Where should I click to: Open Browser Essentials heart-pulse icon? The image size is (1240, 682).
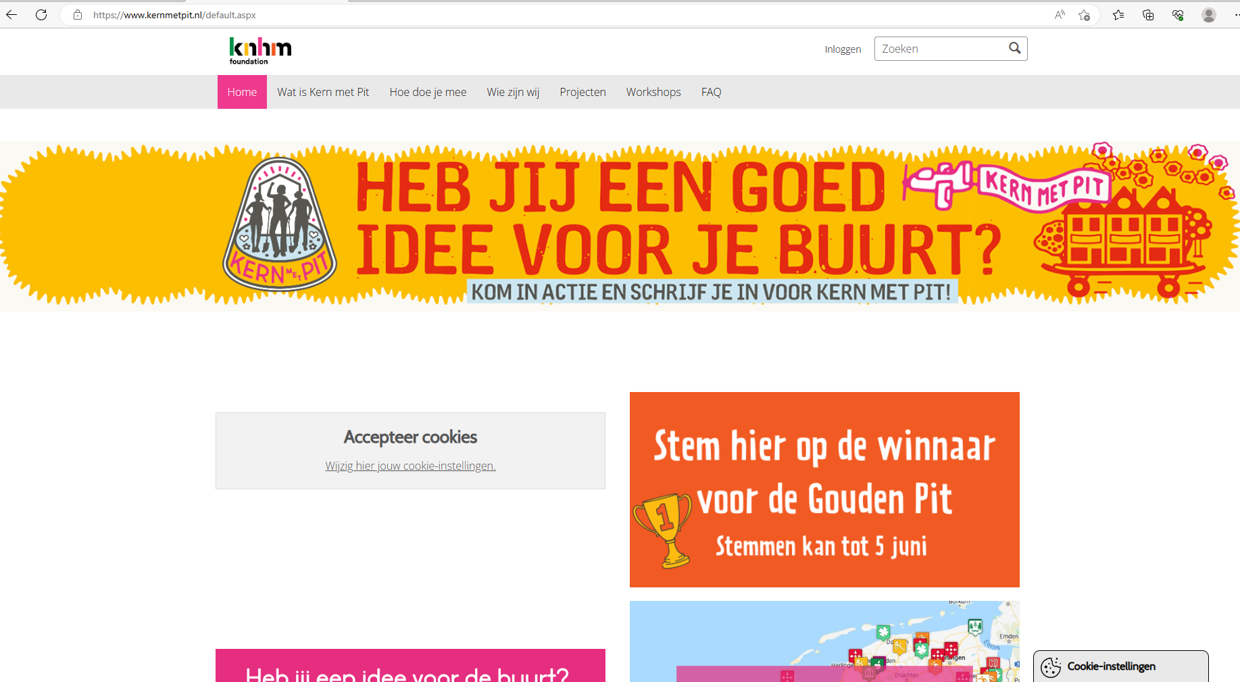click(1178, 15)
